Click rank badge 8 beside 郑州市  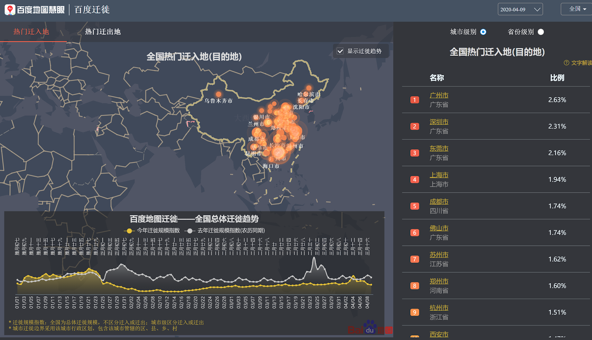[415, 286]
